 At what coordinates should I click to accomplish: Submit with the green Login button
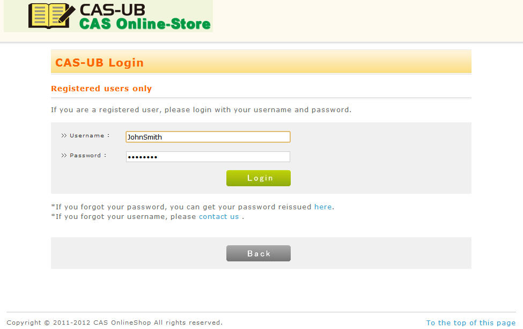[259, 178]
